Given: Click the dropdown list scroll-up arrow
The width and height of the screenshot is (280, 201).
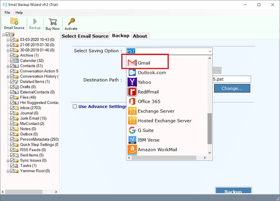Looking at the screenshot, I should (210, 58).
